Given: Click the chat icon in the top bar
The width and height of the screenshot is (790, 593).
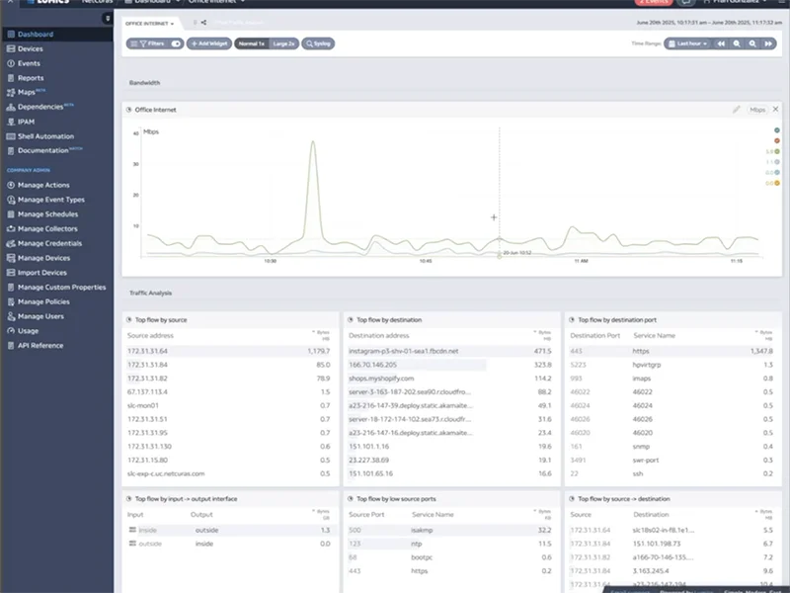Looking at the screenshot, I should coord(685,2).
